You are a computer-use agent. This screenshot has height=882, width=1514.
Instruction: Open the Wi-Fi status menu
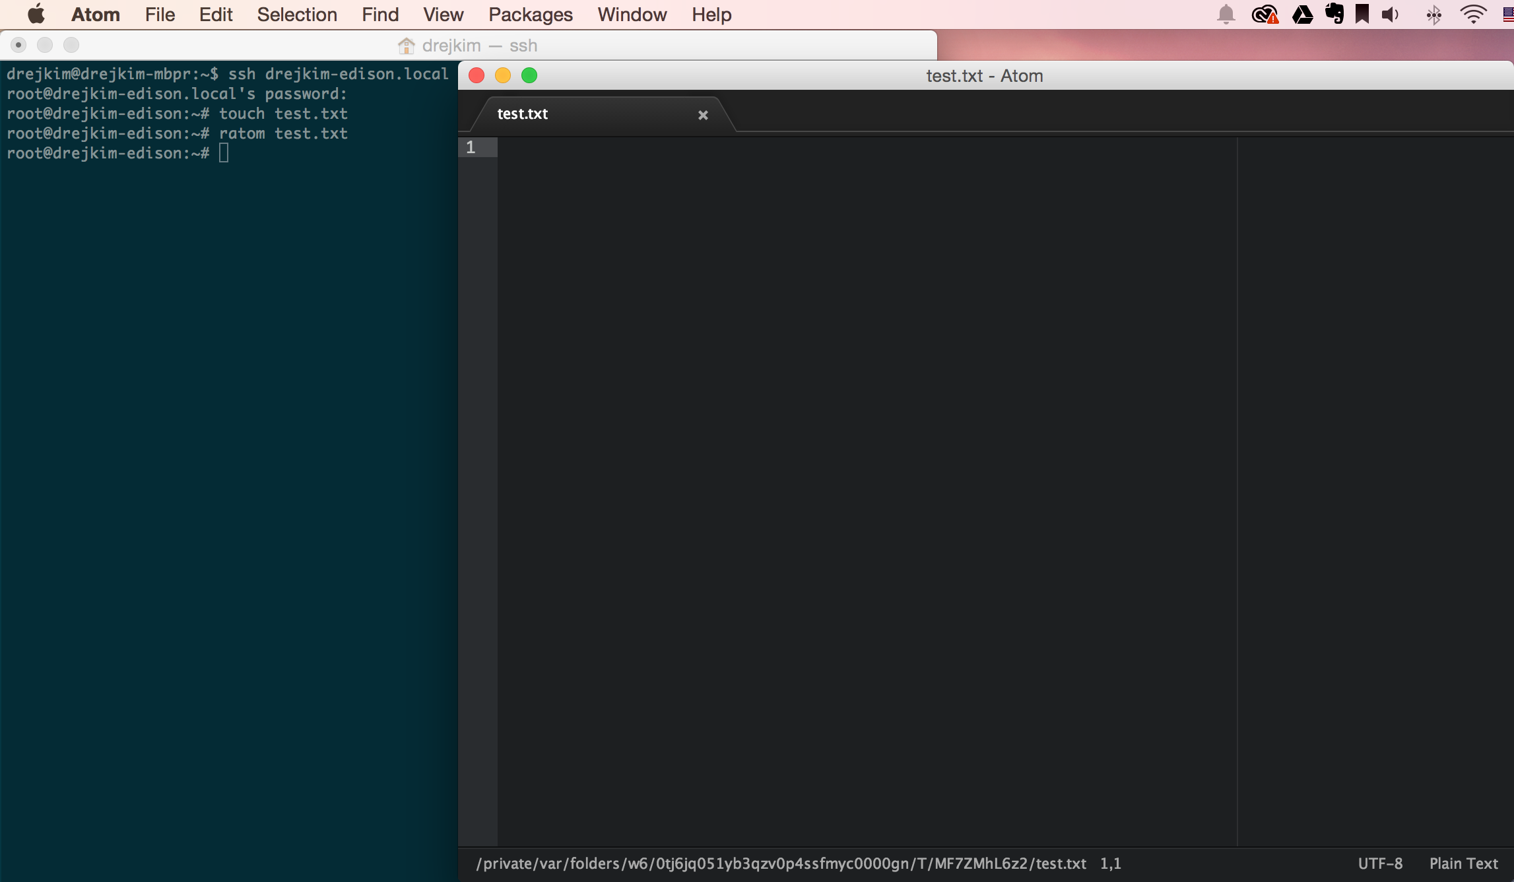1473,15
